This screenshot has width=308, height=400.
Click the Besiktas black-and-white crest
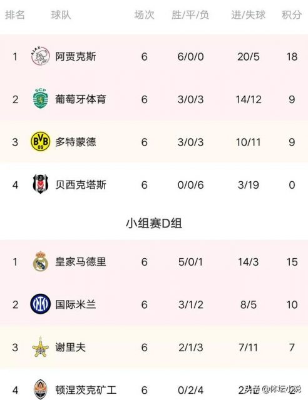41,184
